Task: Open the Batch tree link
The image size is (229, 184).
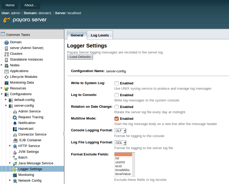Action: pos(23,158)
